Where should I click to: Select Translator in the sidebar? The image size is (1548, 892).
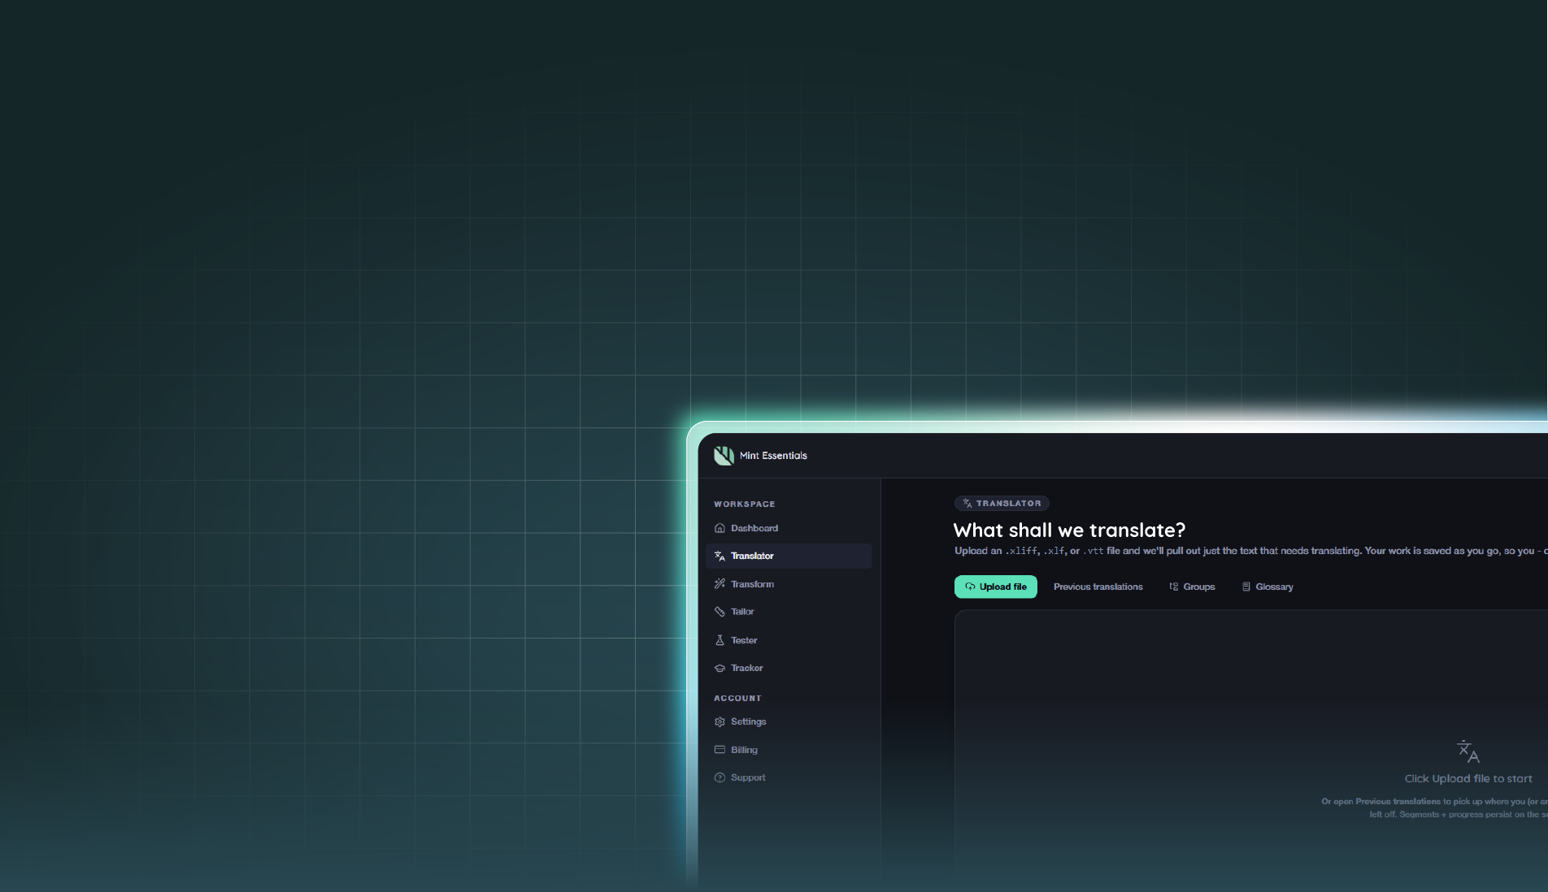click(789, 556)
